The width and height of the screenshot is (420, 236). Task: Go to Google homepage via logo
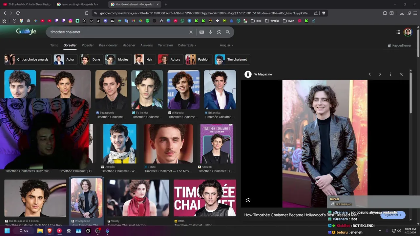coord(26,31)
